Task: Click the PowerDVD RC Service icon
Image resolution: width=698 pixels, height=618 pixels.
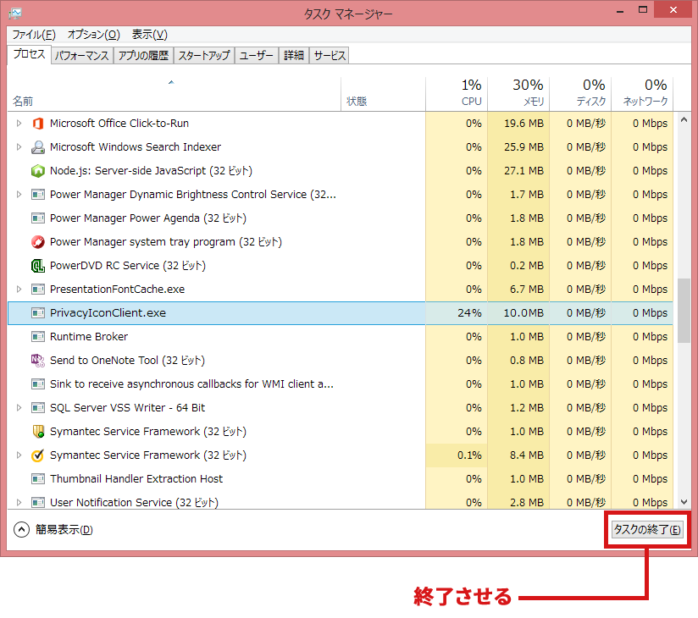Action: coord(37,266)
